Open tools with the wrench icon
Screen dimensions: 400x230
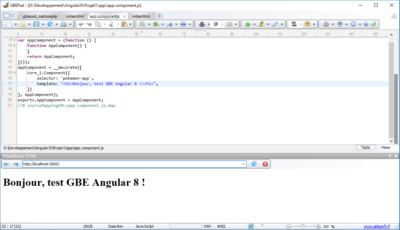pyautogui.click(x=275, y=24)
